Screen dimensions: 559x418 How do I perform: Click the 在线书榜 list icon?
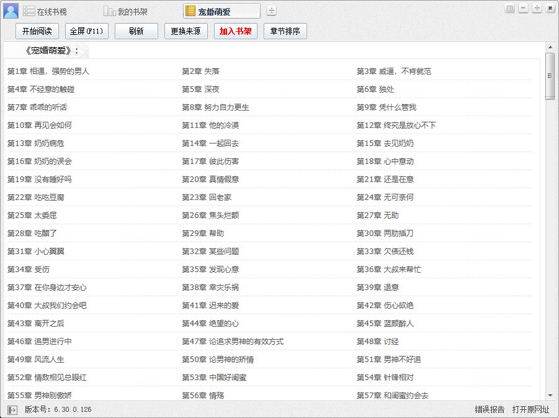pos(29,11)
